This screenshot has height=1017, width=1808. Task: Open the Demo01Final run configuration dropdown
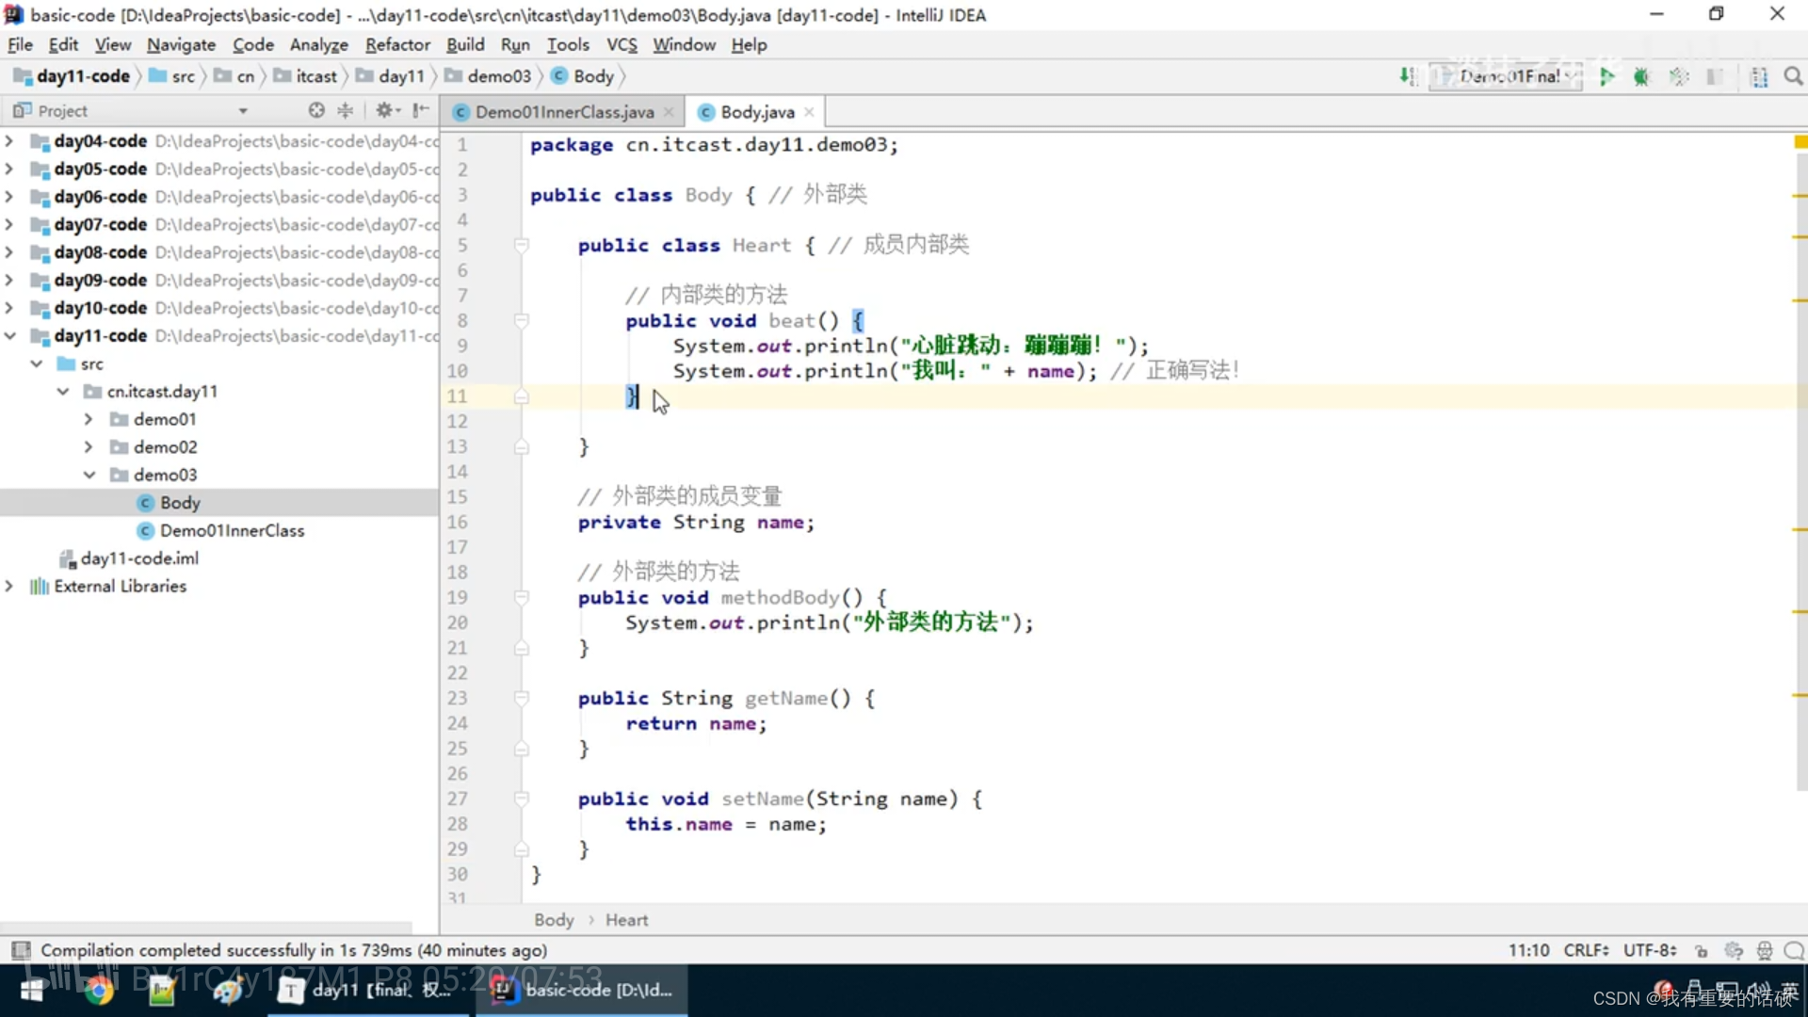point(1506,76)
